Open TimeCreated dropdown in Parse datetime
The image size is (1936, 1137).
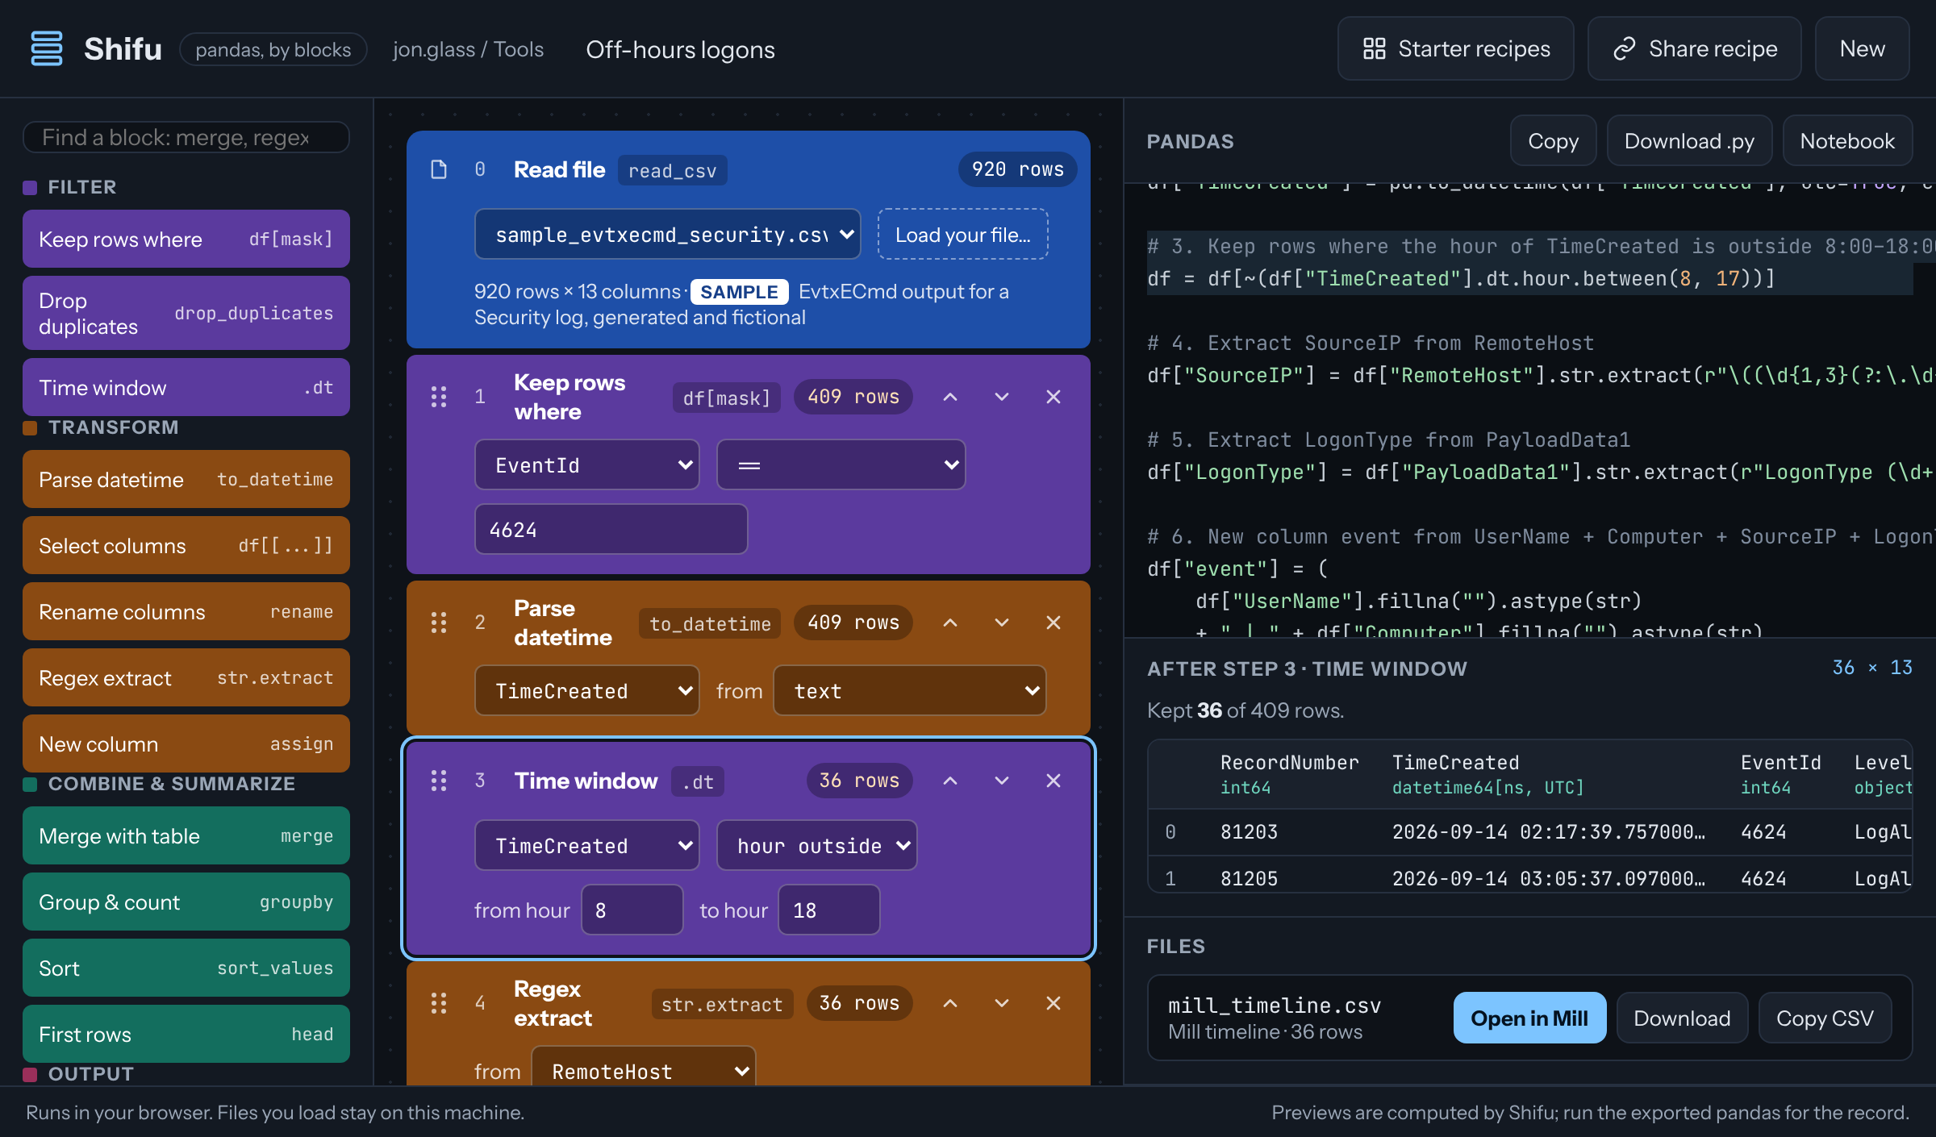pos(587,691)
